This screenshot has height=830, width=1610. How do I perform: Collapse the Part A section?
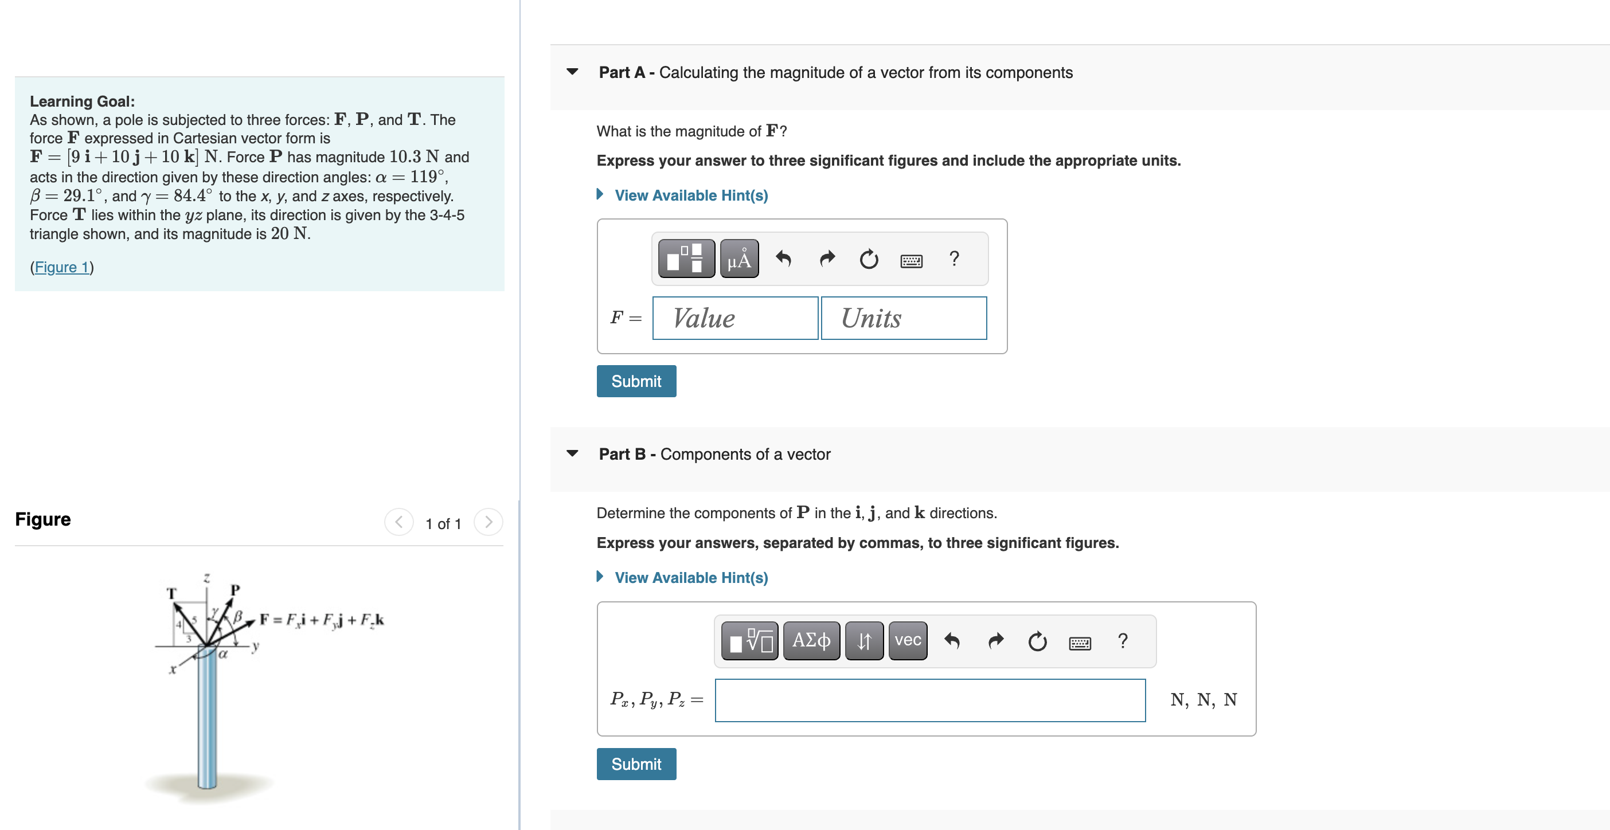pos(572,71)
